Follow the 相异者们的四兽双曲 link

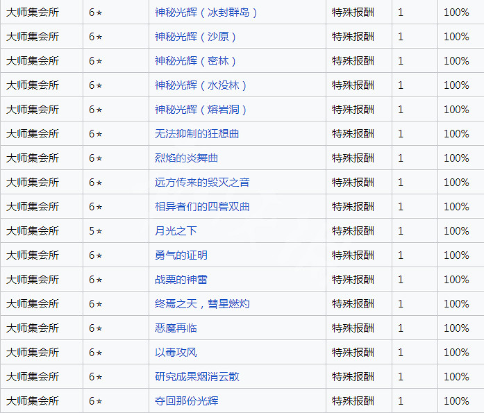point(202,207)
